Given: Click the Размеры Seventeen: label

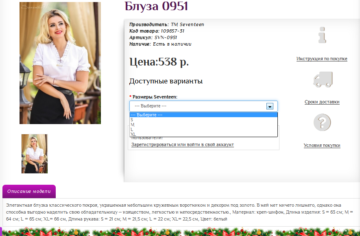Looking at the screenshot, I should point(155,97).
